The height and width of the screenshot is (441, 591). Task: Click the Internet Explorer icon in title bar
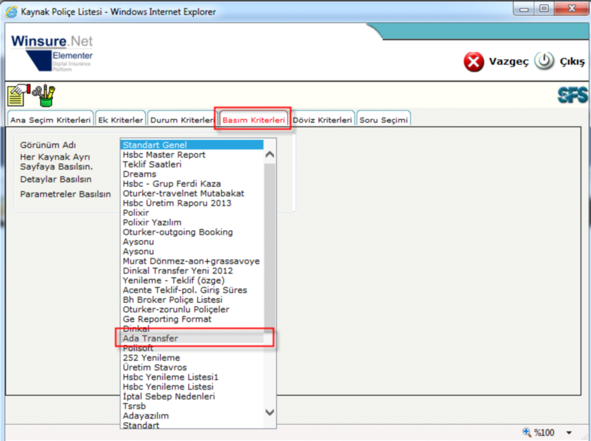(11, 12)
